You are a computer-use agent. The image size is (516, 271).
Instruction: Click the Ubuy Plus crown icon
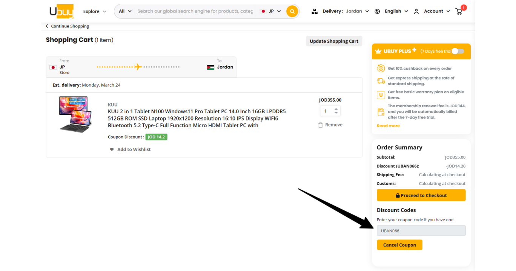tap(378, 51)
